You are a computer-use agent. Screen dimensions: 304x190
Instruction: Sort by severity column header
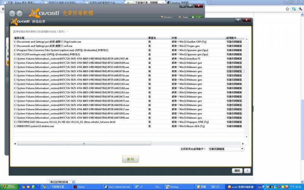(x=159, y=38)
